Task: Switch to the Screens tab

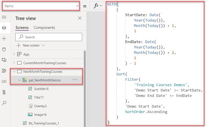Action: pos(22,28)
